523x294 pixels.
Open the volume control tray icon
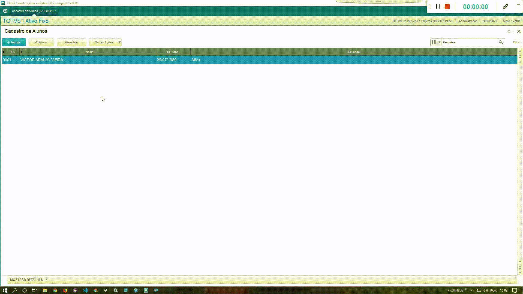485,290
